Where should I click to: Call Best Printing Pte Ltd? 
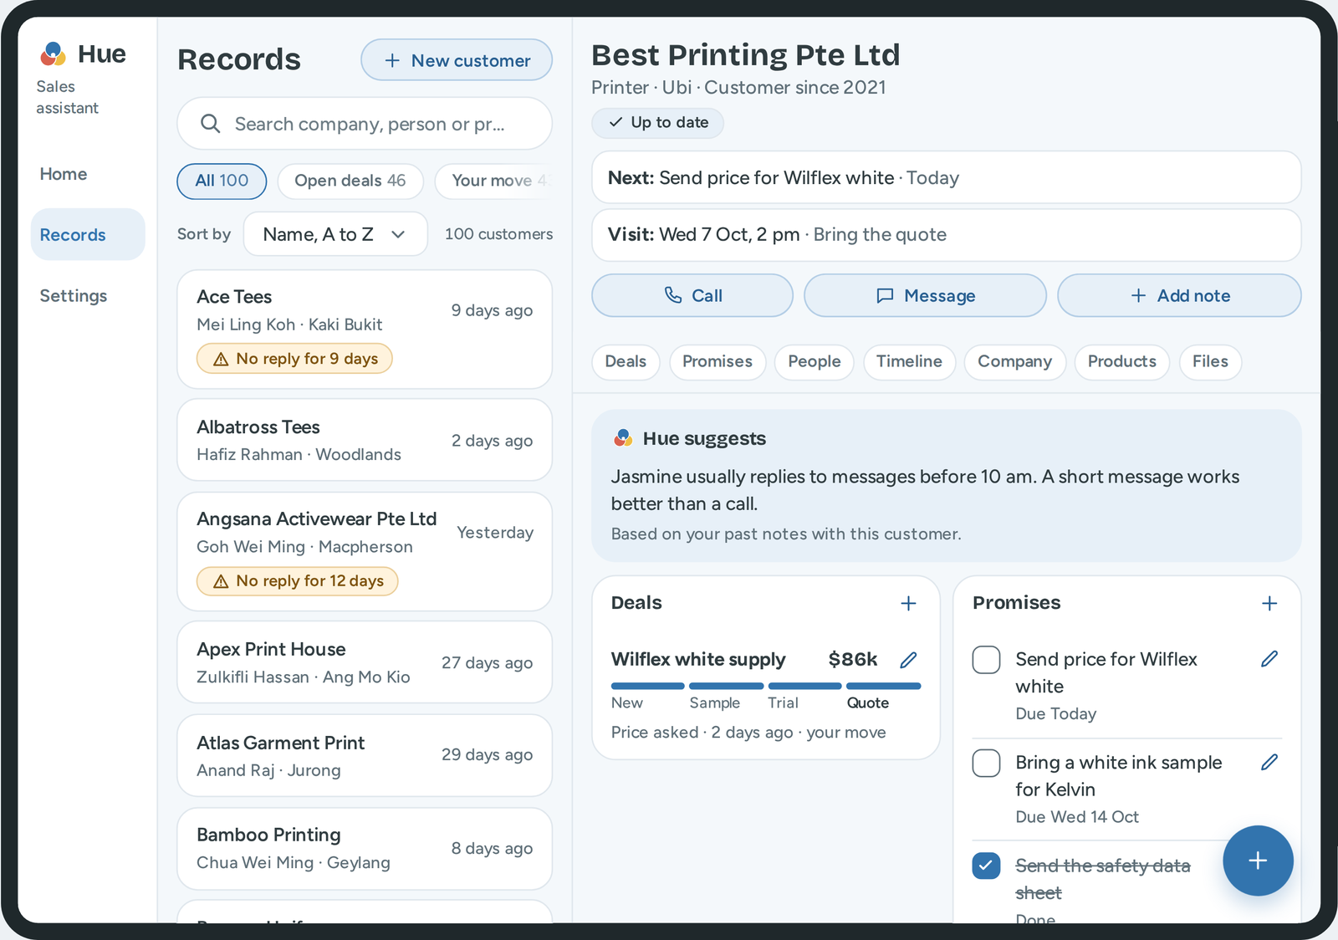coord(692,295)
